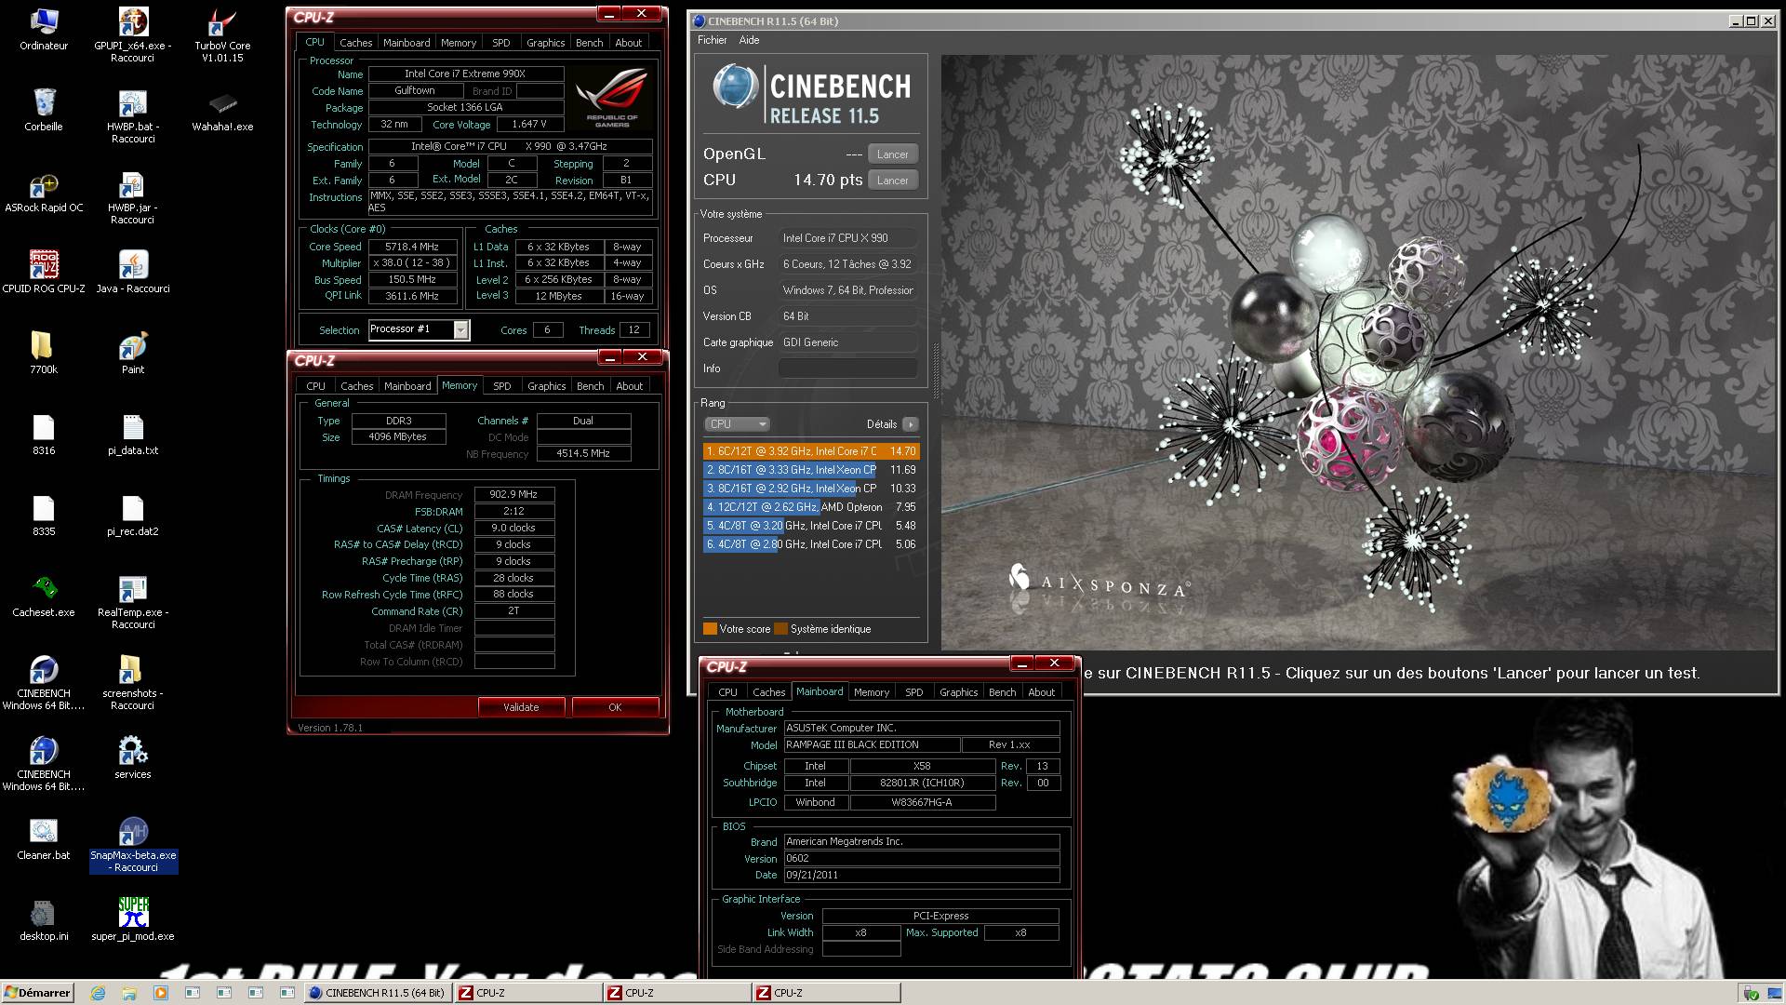Select the pi_rec.dat2 file icon

coord(133,515)
